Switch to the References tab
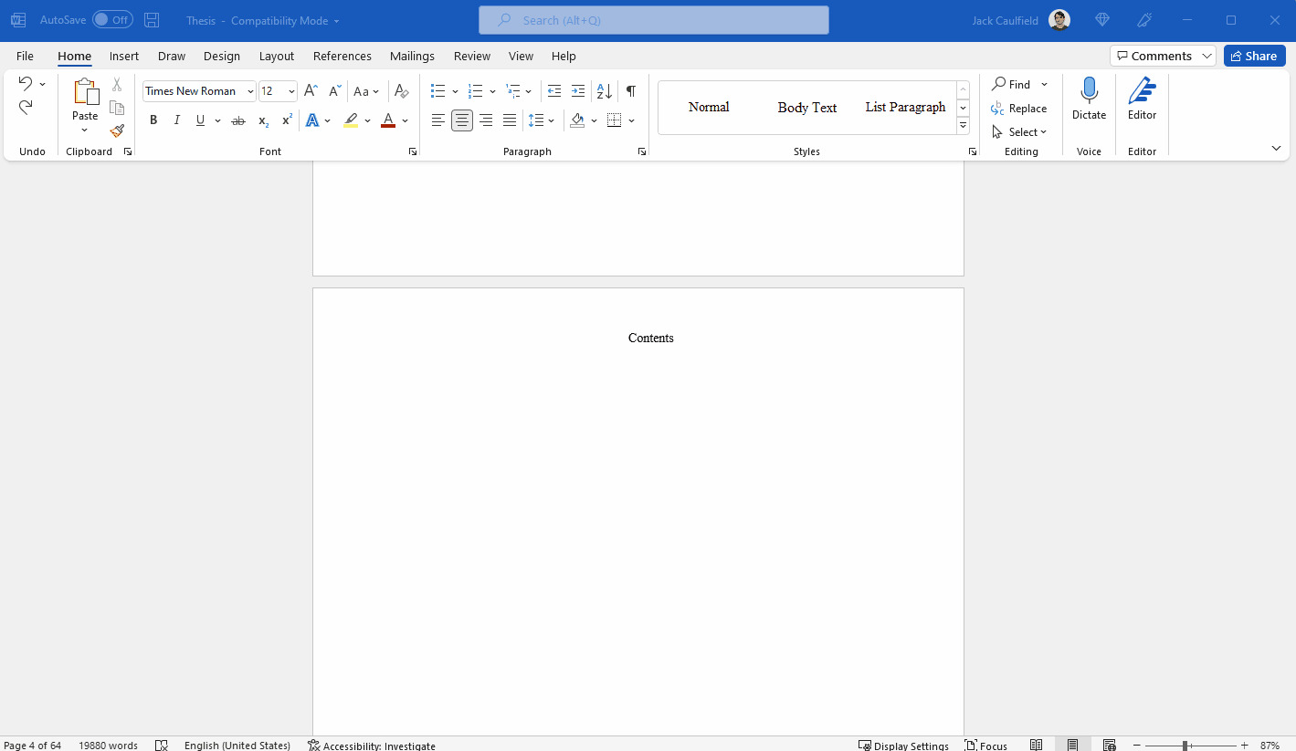The width and height of the screenshot is (1296, 751). tap(342, 56)
